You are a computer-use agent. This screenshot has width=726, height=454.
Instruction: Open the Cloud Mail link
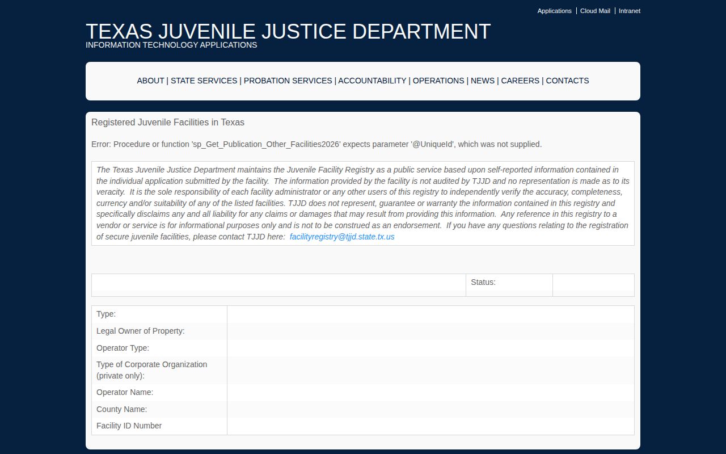595,11
